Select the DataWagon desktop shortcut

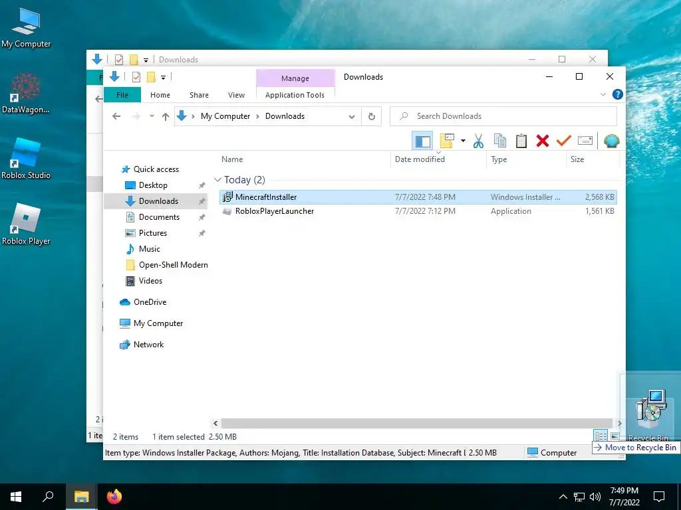click(26, 94)
